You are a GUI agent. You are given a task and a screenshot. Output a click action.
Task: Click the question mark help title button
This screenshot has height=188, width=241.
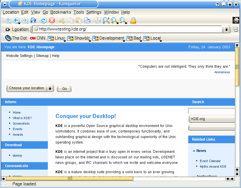coord(217,4)
